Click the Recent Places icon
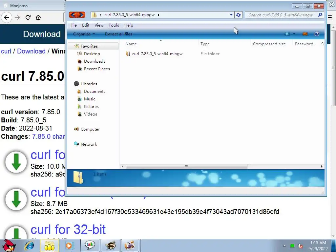 (79, 69)
